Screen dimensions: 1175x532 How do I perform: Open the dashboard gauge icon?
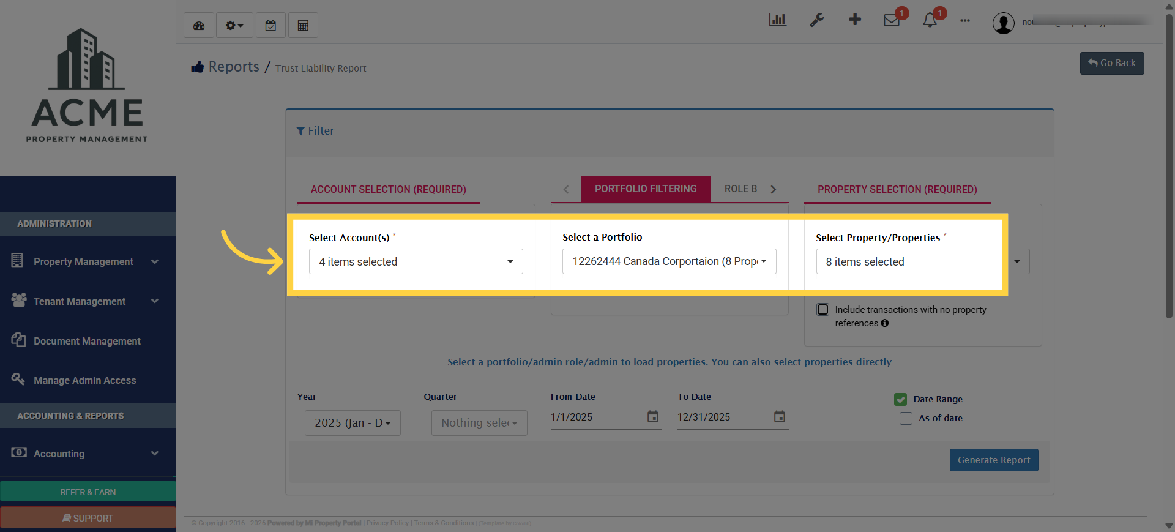click(x=199, y=26)
